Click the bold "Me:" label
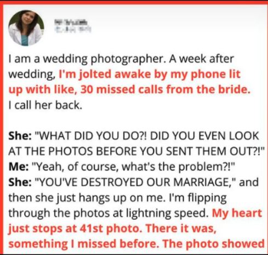The height and width of the screenshot is (255, 268). tap(19, 167)
